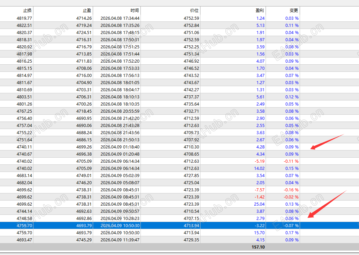Select the price 4743.52

pyautogui.click(x=191, y=76)
